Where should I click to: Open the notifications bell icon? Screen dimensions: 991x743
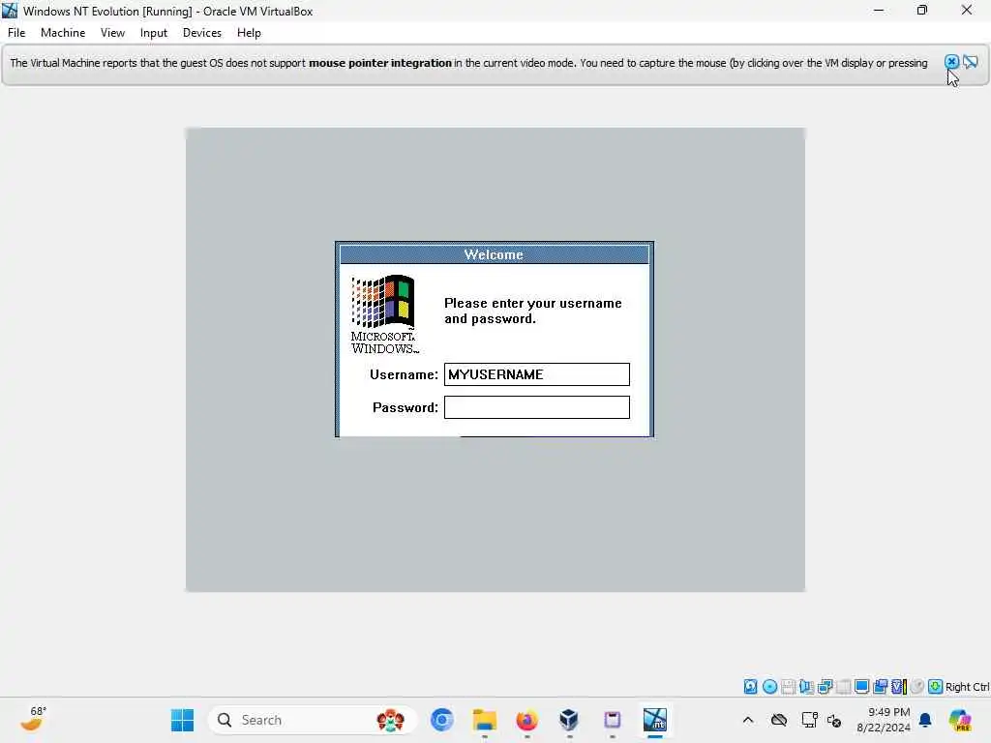(x=925, y=720)
